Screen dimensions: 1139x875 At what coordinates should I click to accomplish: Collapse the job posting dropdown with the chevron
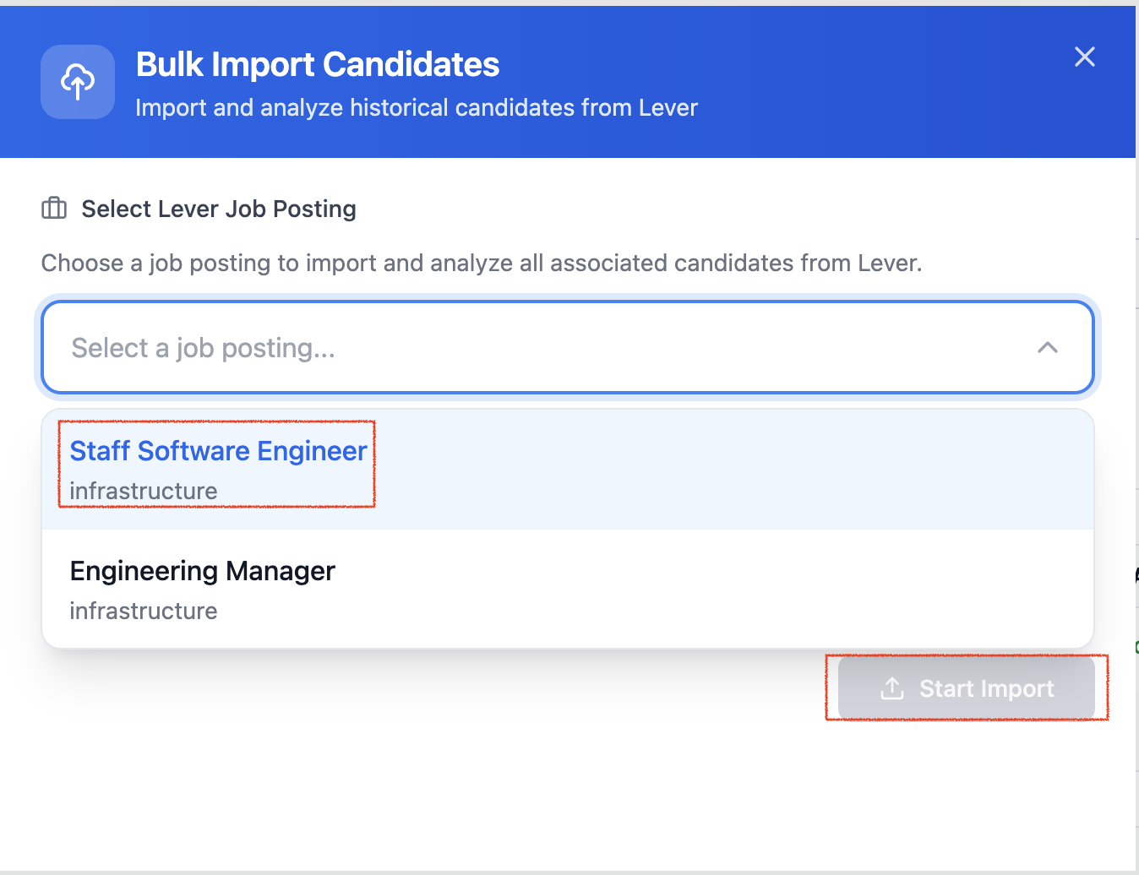click(x=1048, y=347)
